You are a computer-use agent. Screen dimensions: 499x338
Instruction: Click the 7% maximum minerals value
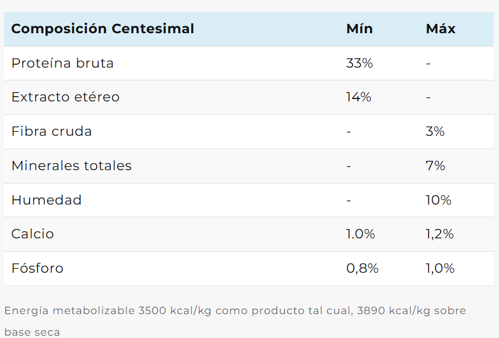point(435,166)
